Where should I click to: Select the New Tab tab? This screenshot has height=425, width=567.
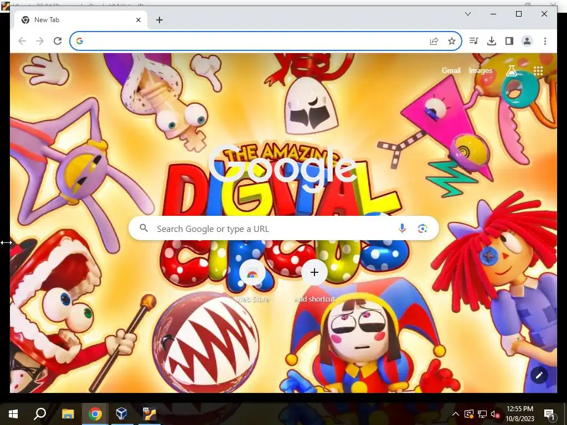click(x=81, y=20)
